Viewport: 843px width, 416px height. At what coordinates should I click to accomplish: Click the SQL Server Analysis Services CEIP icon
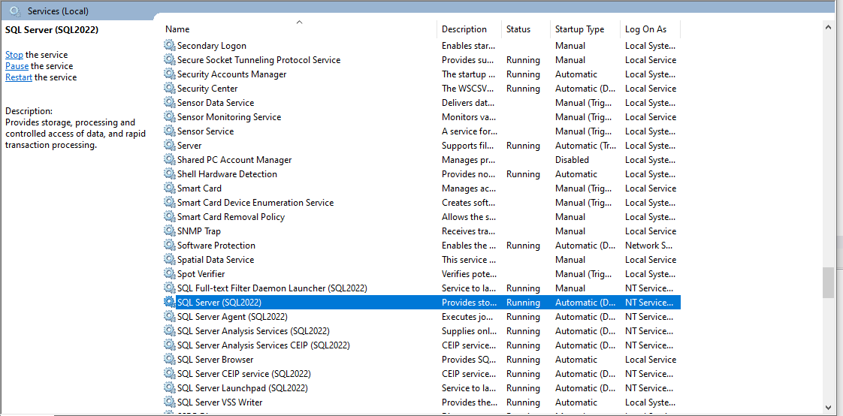pyautogui.click(x=169, y=345)
